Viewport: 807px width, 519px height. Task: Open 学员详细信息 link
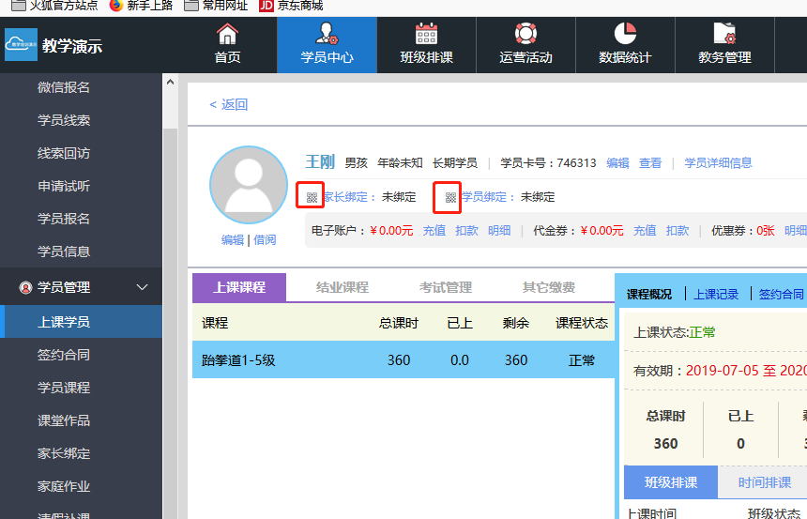[x=718, y=162]
